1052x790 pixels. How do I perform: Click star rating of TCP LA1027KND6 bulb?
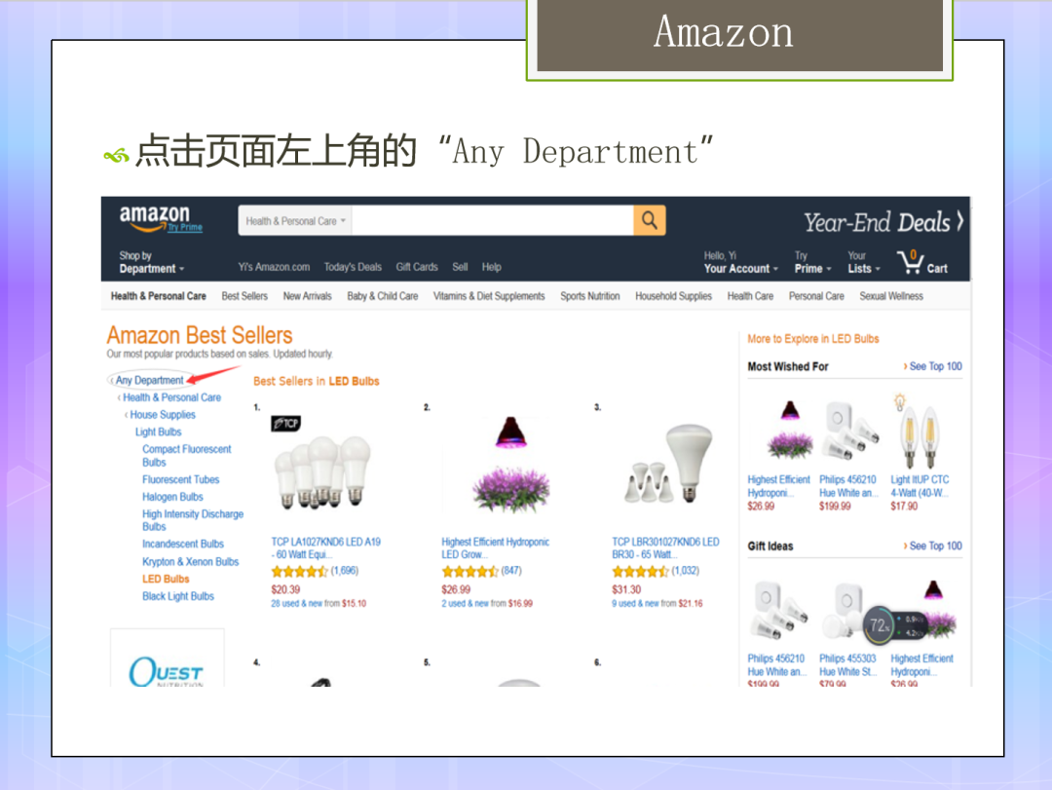click(x=299, y=572)
